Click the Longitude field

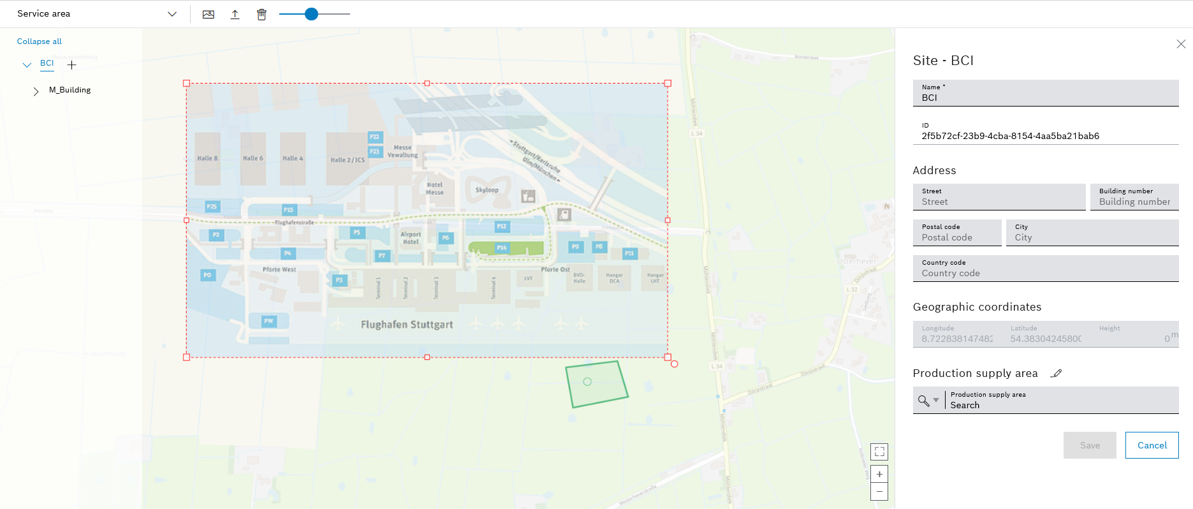957,334
